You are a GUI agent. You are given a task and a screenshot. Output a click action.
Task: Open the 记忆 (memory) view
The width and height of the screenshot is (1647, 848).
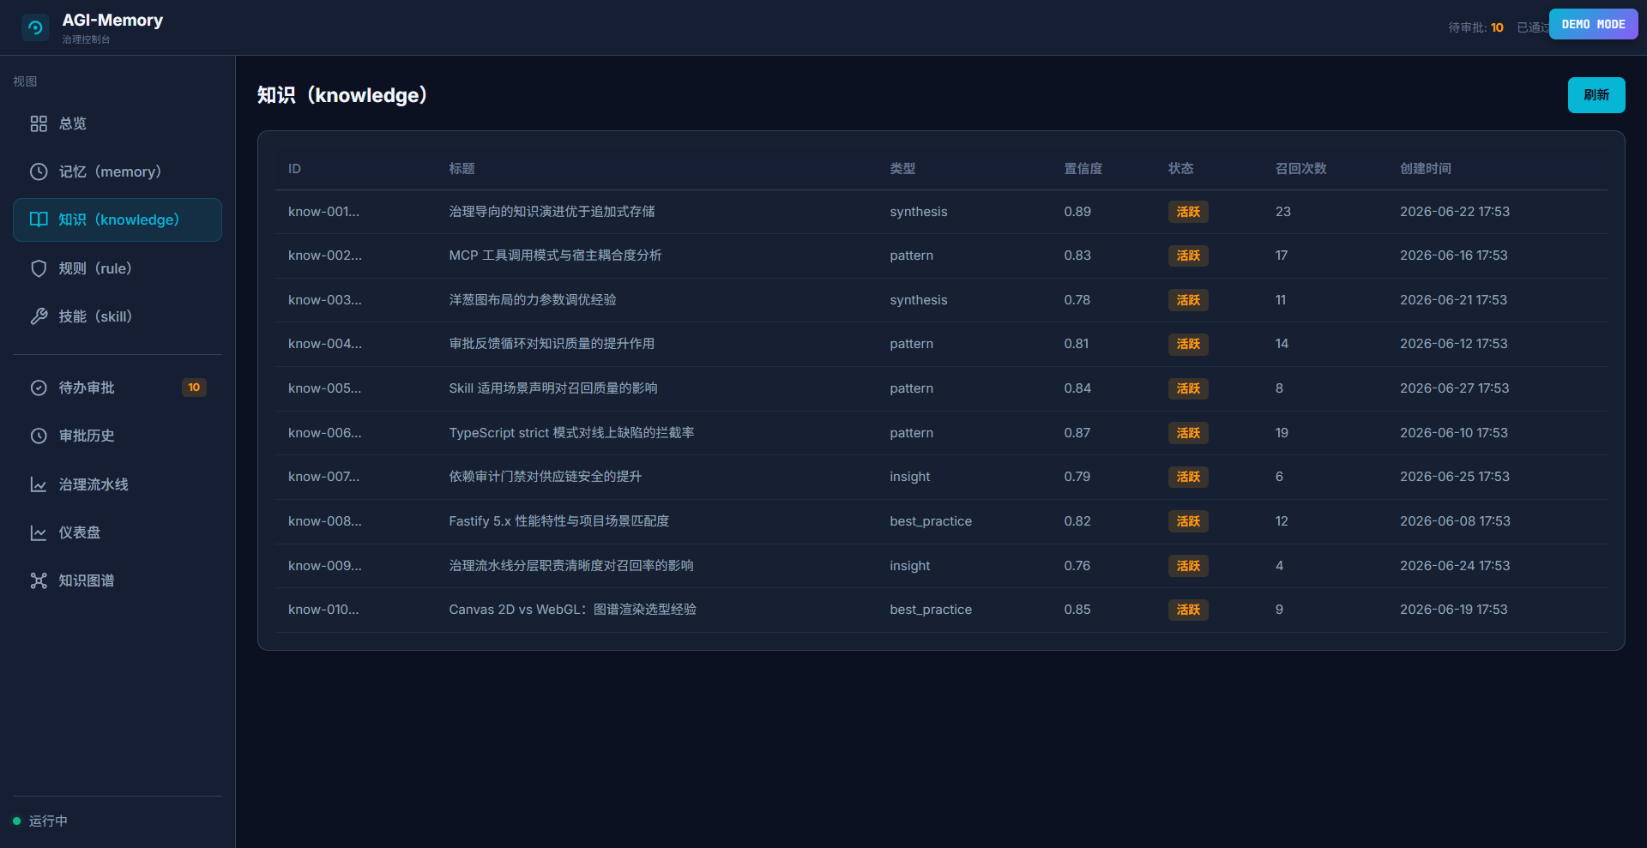coord(118,171)
